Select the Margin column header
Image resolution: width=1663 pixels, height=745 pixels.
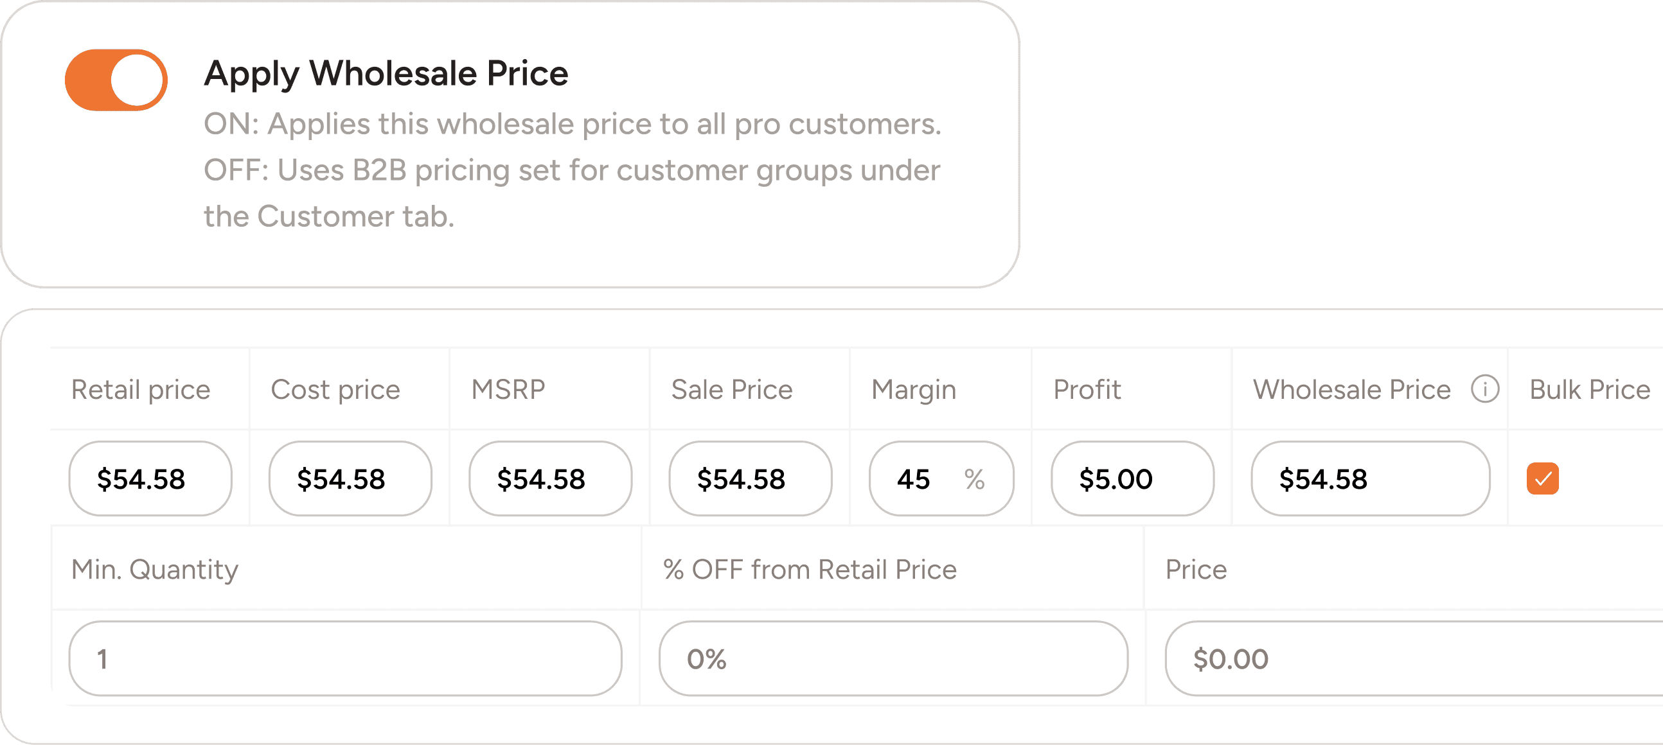[914, 390]
